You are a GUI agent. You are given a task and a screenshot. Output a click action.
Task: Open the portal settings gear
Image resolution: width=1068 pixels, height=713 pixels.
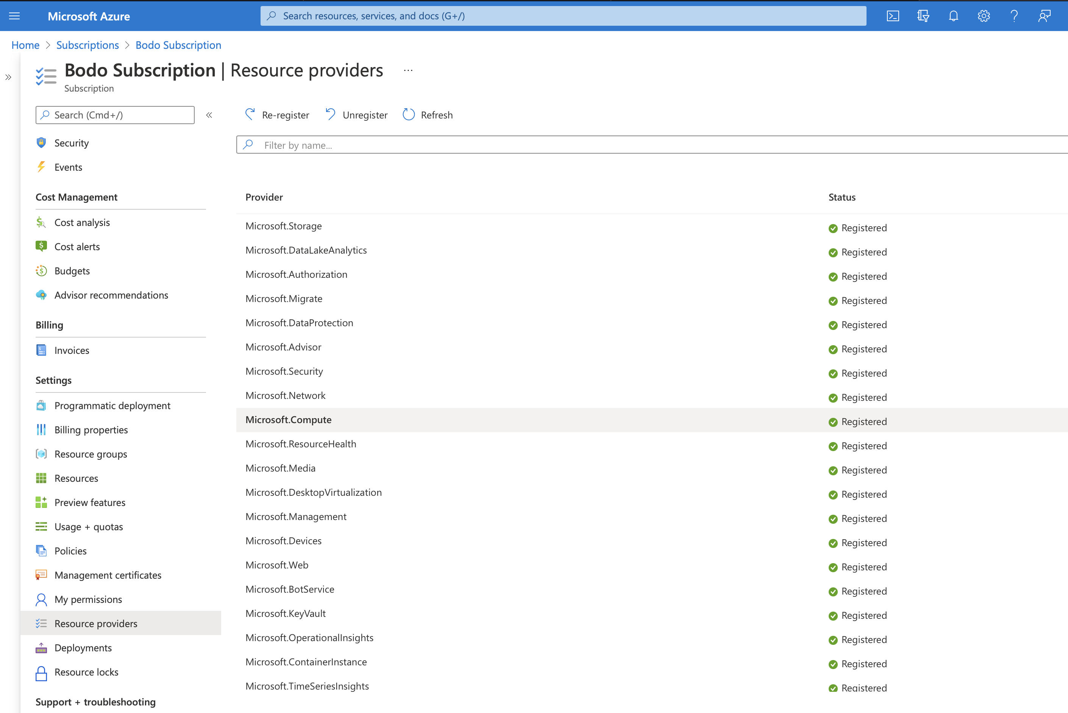point(984,16)
